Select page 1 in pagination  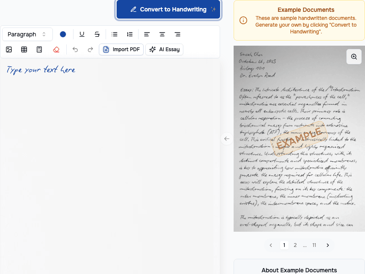pyautogui.click(x=284, y=245)
